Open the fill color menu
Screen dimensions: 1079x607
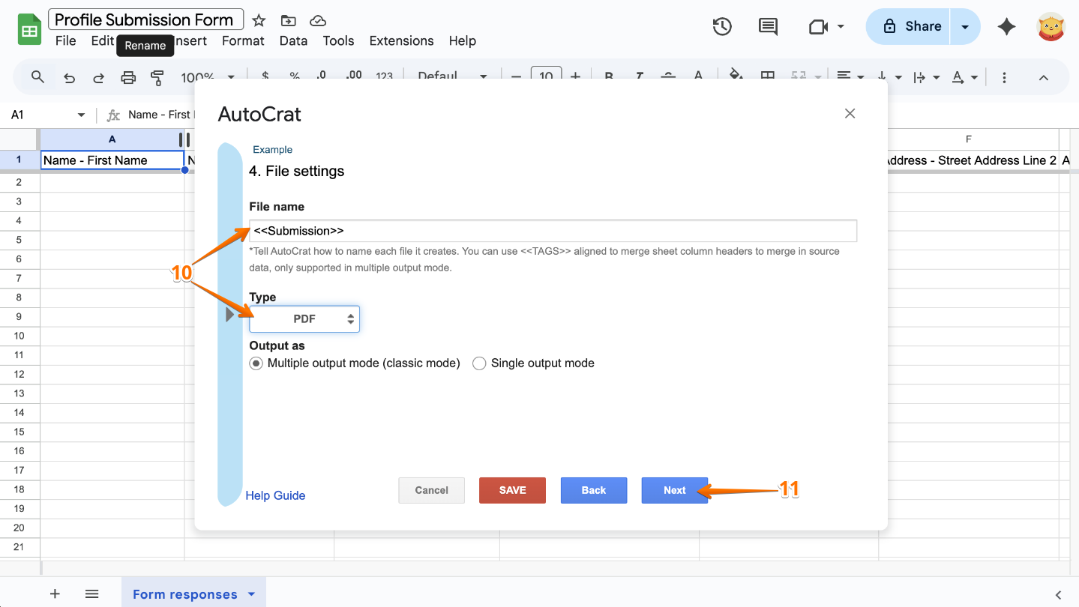click(x=736, y=76)
